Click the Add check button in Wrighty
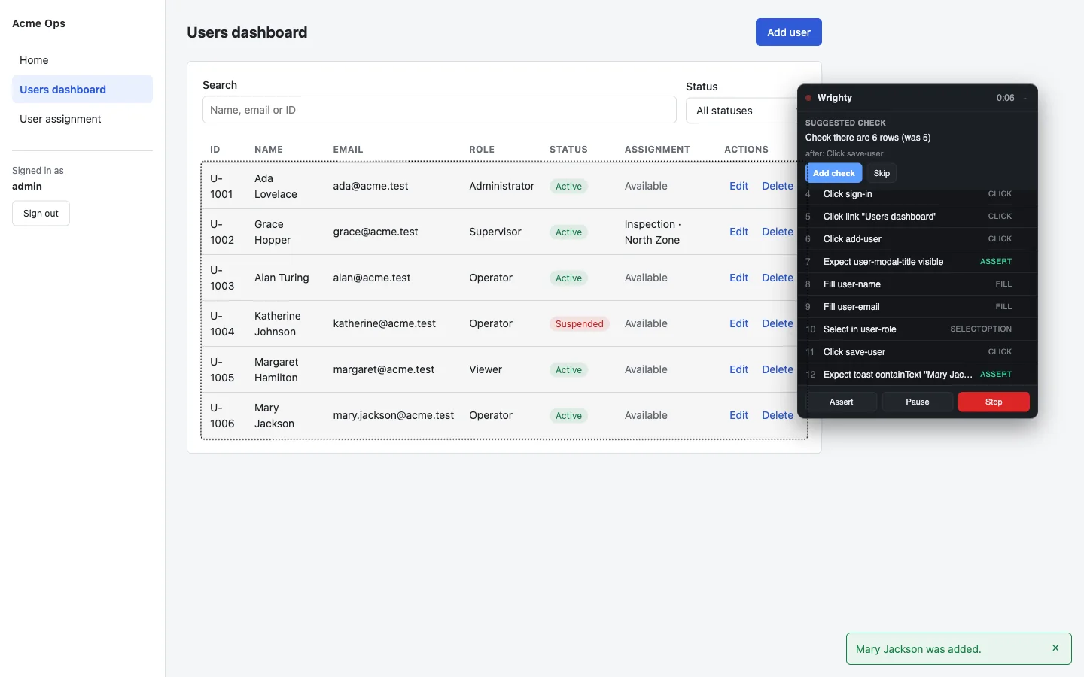The image size is (1084, 677). point(834,173)
